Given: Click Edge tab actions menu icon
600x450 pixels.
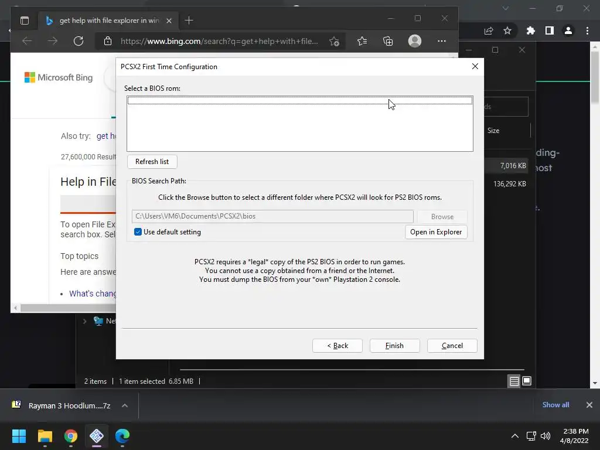Looking at the screenshot, I should [x=25, y=21].
